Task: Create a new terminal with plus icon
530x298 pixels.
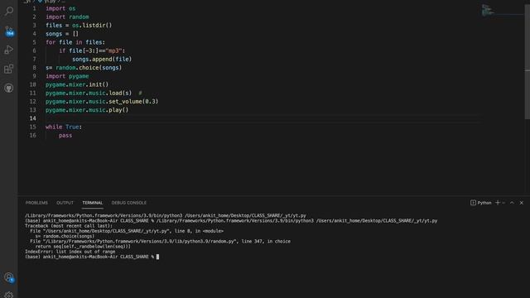Action: point(497,203)
